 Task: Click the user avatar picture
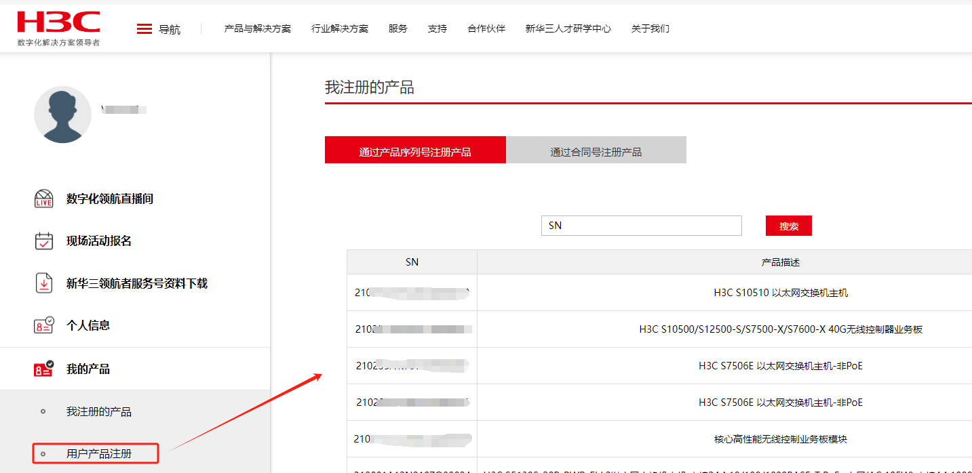tap(62, 114)
